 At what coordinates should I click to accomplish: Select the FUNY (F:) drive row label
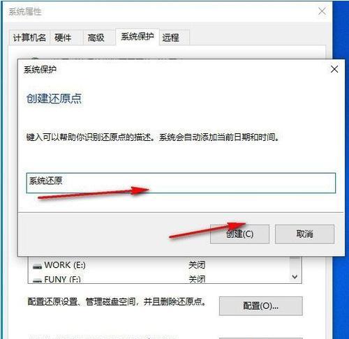click(62, 279)
